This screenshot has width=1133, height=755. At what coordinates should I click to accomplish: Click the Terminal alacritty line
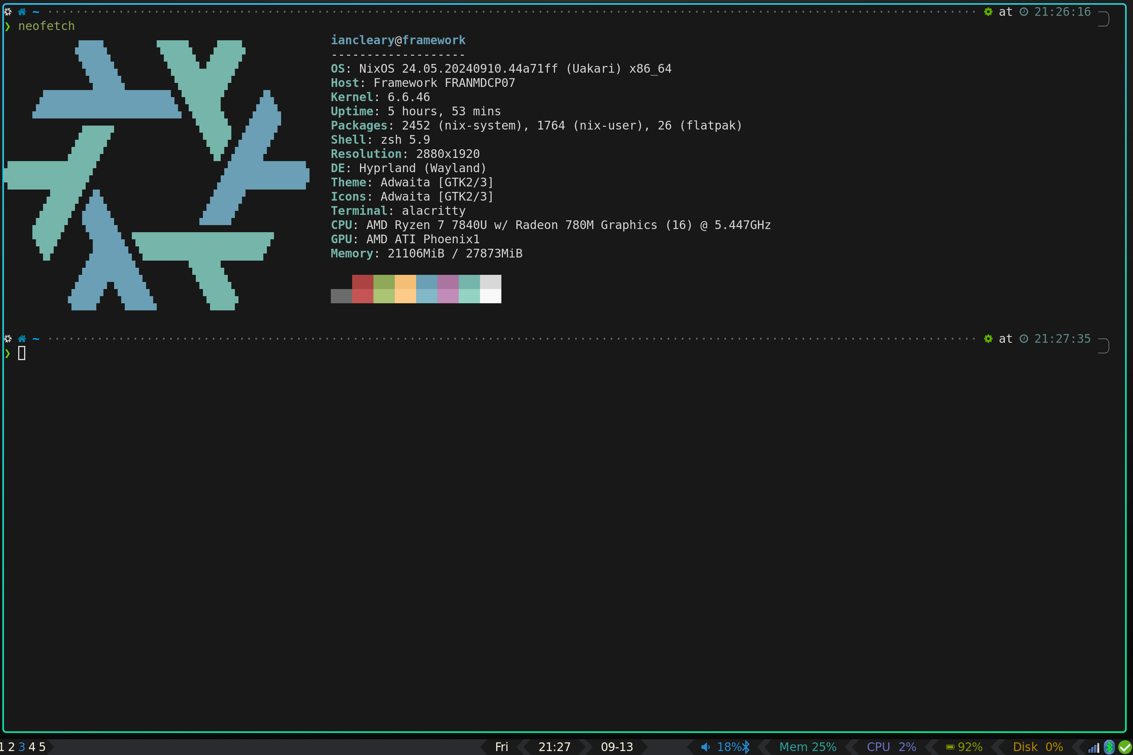tap(398, 211)
